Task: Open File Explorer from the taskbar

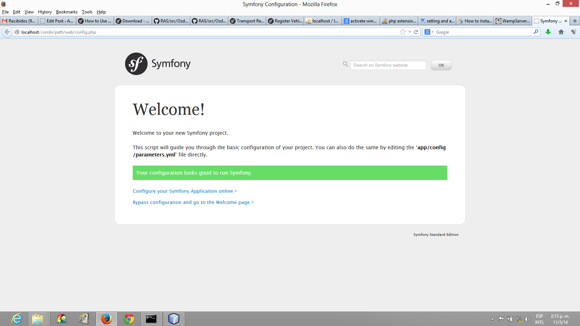Action: point(37,319)
